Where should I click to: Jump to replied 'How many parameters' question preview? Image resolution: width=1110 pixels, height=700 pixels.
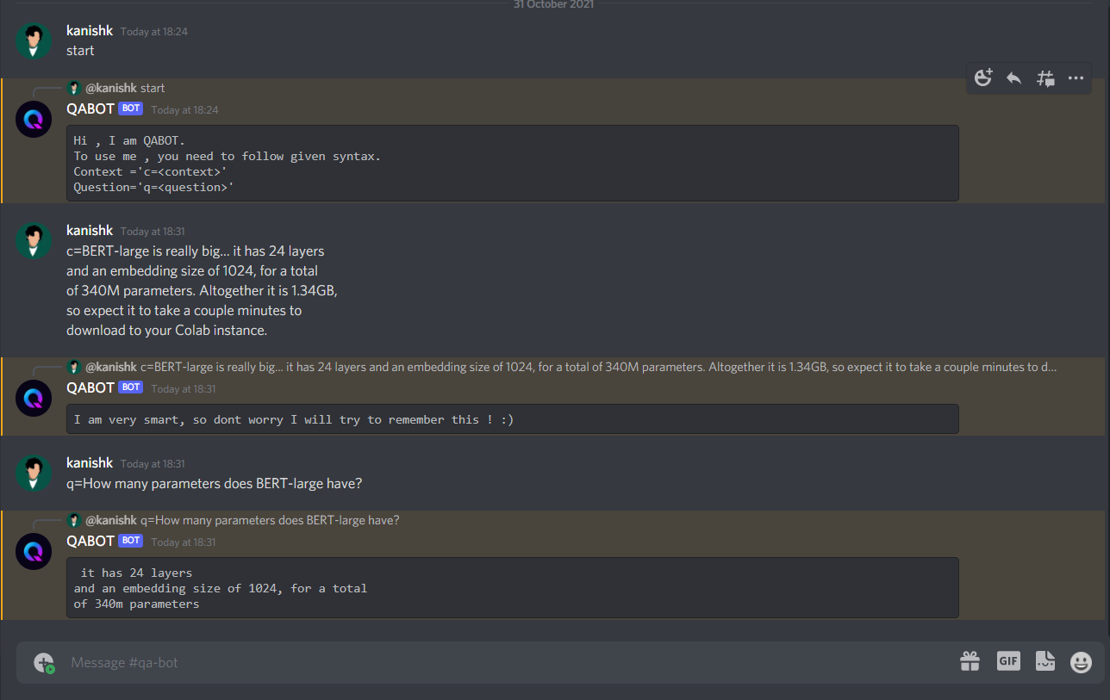tap(242, 520)
